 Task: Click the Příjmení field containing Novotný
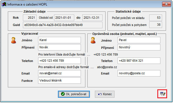tap(139, 47)
